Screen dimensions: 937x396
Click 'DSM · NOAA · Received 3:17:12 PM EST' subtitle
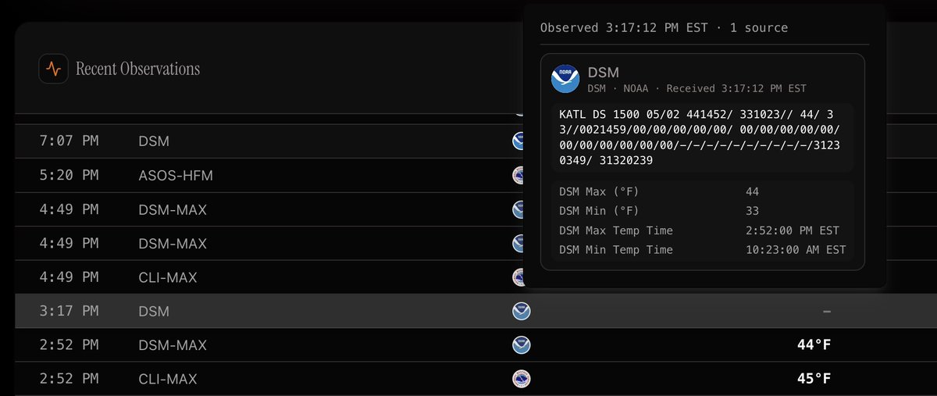697,88
